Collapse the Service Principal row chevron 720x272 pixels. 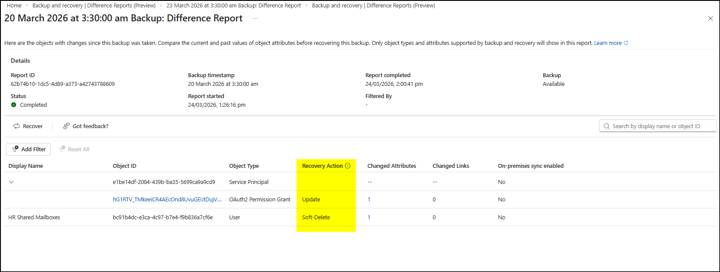click(x=11, y=182)
